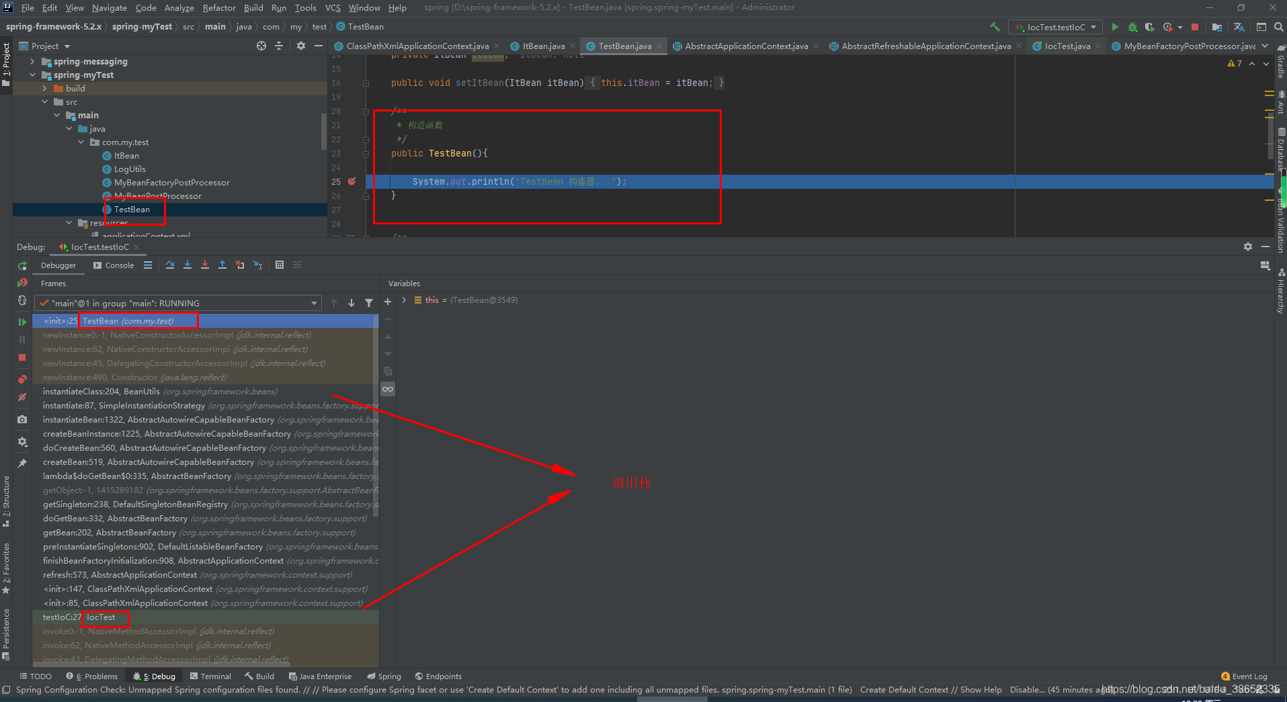1287x702 pixels.
Task: Collapse all icon in Project panel header
Action: 279,46
